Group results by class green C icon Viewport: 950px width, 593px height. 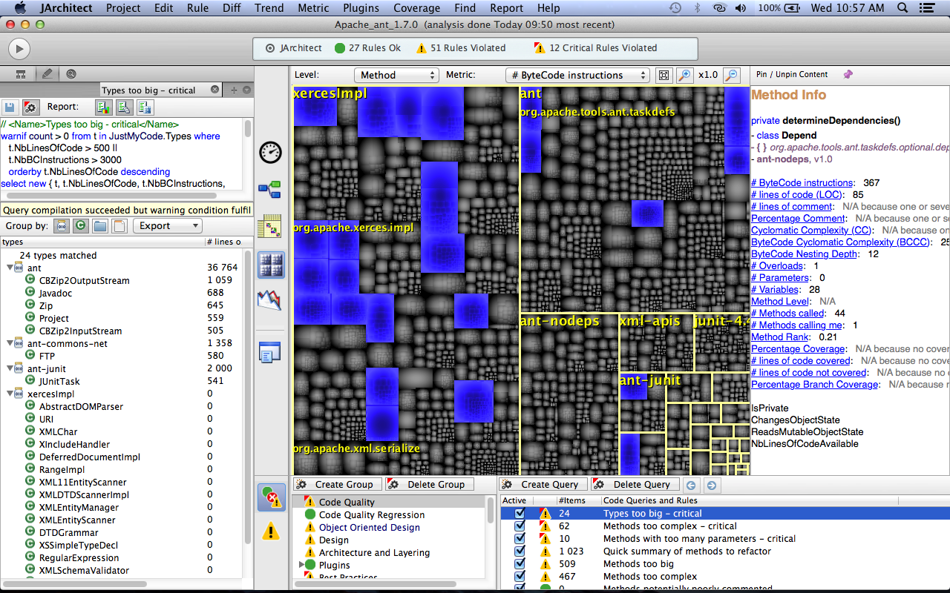[81, 226]
